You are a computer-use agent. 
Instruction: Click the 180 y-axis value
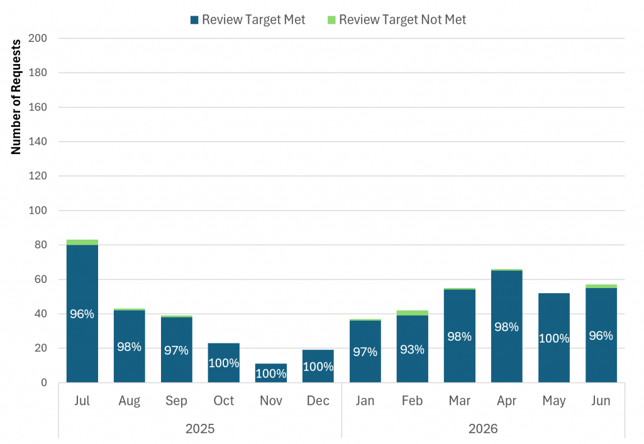point(38,73)
